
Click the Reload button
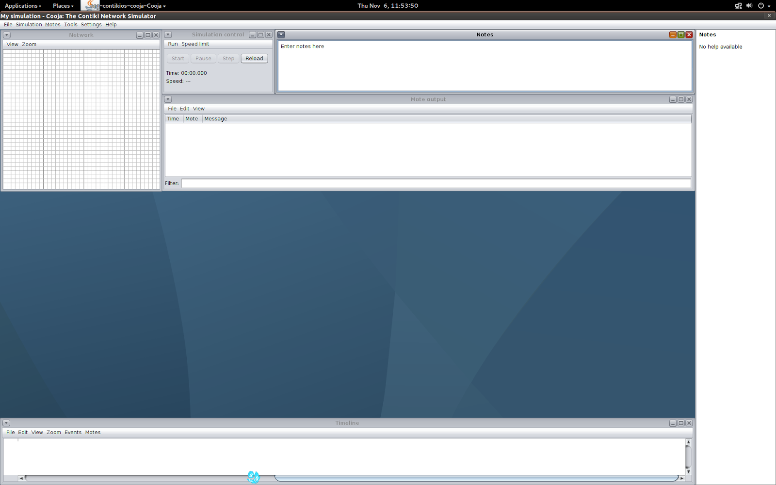pos(254,58)
